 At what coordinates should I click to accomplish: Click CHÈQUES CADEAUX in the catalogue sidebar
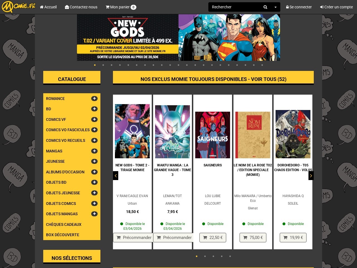coord(64,224)
